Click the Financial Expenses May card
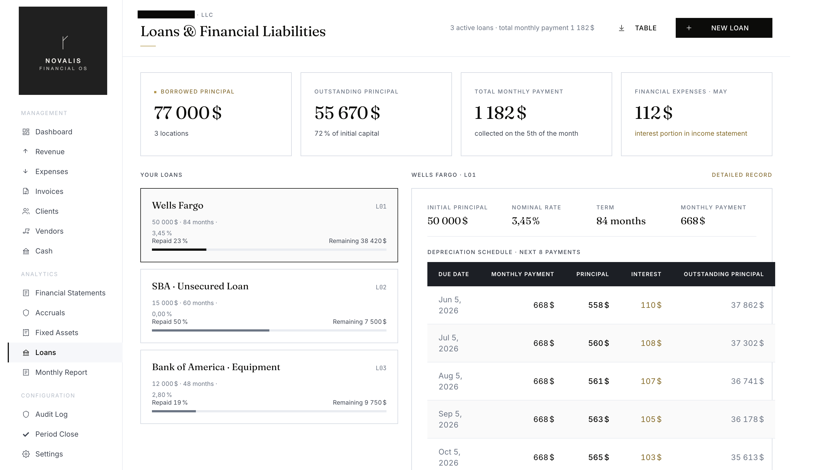The image size is (826, 470). pyautogui.click(x=696, y=114)
